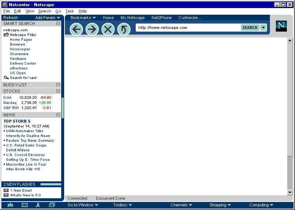Open Mail via envelope icon in taskbar

coord(25,205)
